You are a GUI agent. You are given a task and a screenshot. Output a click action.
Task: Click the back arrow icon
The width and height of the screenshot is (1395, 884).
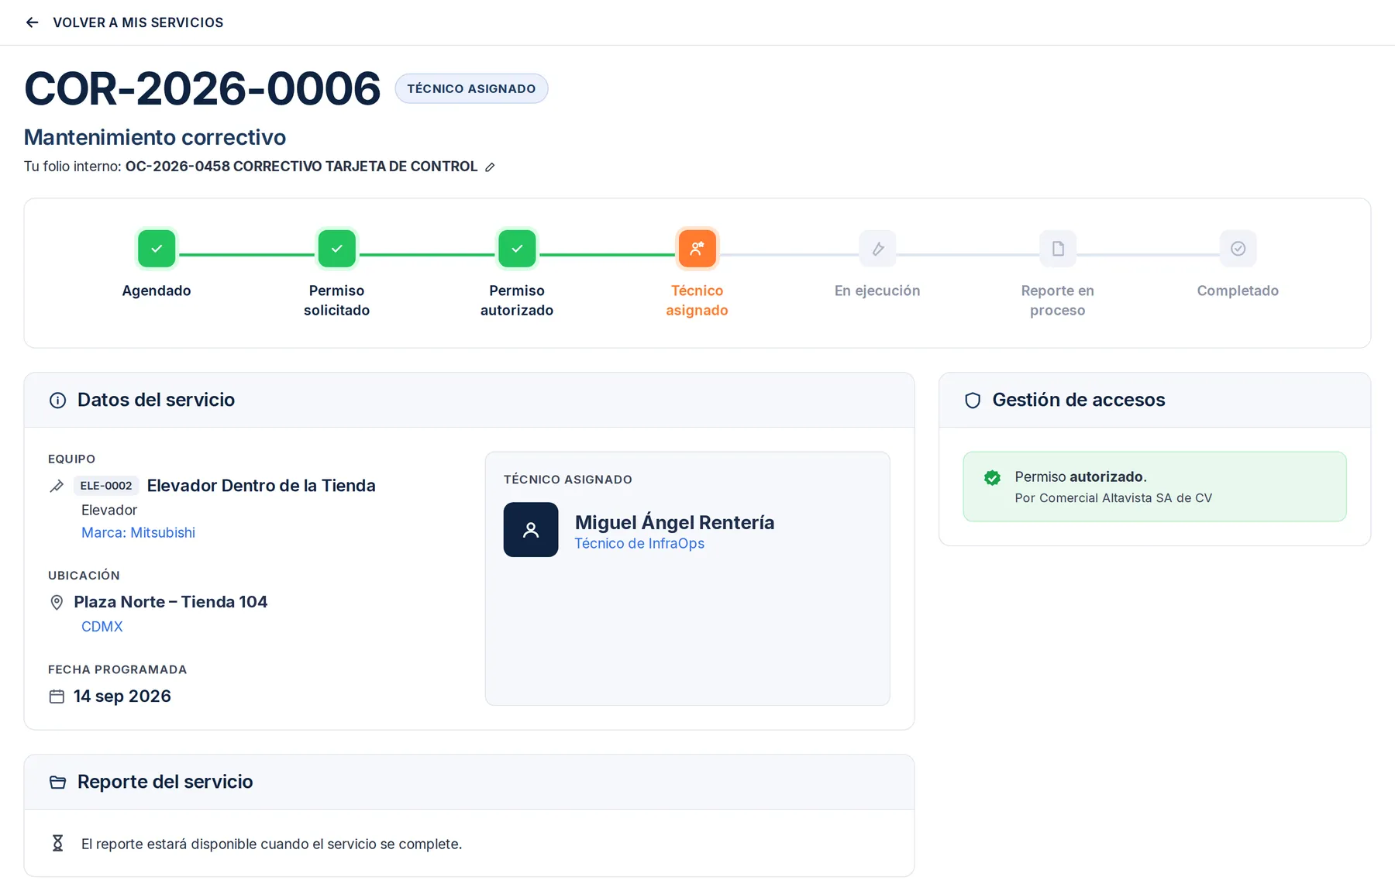pyautogui.click(x=32, y=22)
